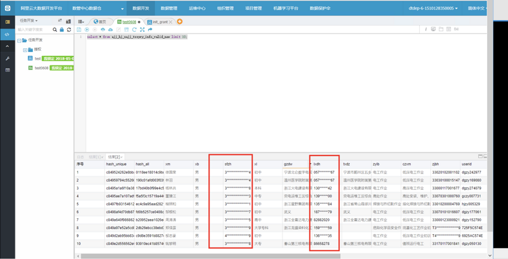
Task: Switch to the test0608 editor tab
Action: tap(129, 22)
